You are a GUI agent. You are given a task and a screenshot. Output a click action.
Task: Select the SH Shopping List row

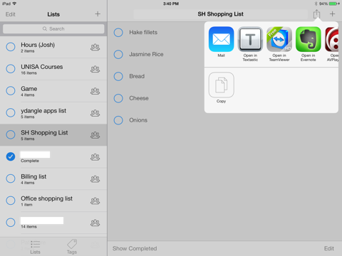53,135
